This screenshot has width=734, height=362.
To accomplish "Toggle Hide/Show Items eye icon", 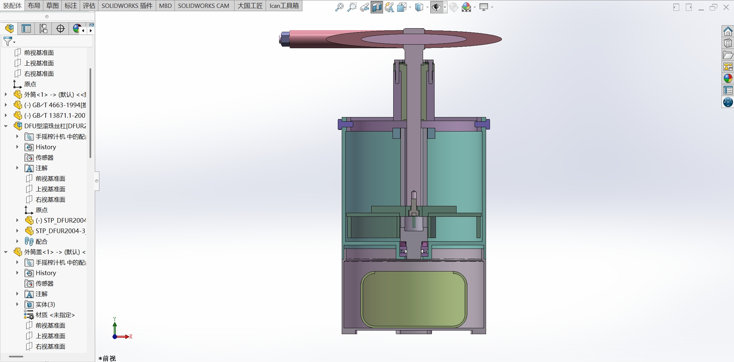I will [x=436, y=7].
